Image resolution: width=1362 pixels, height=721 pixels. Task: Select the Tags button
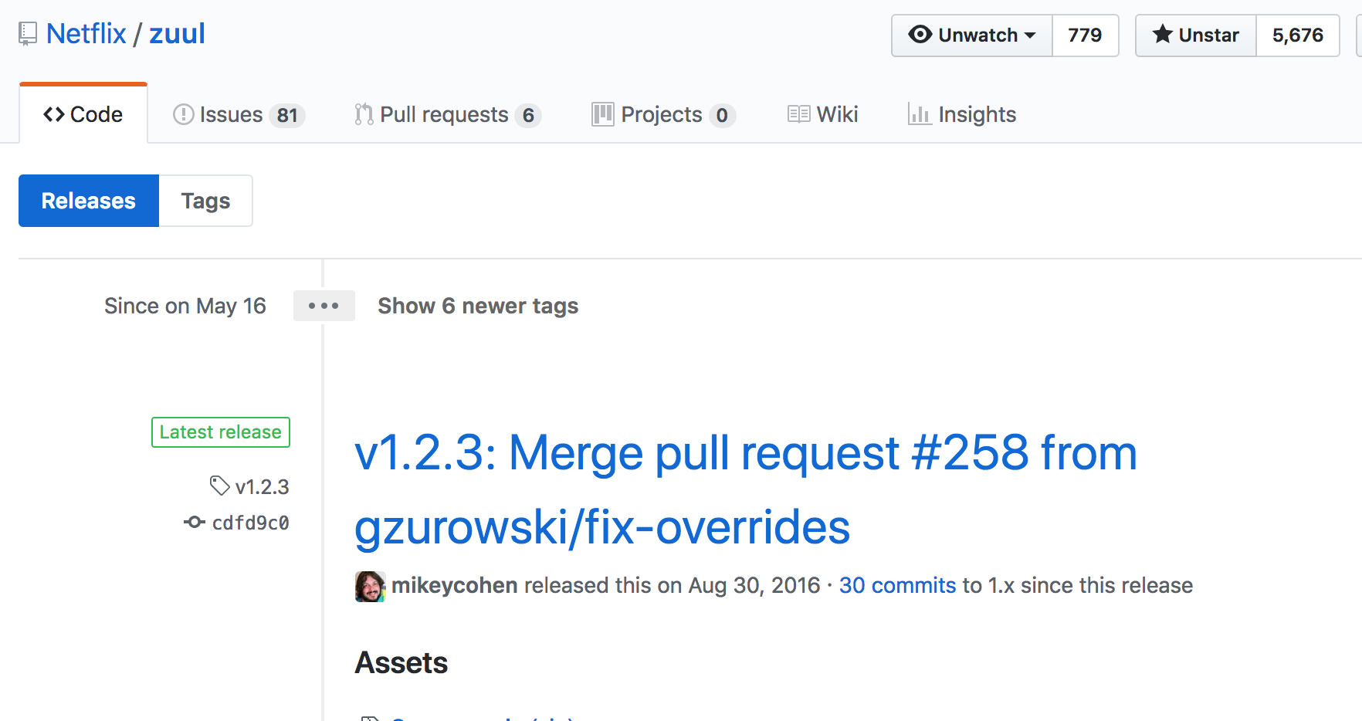tap(205, 201)
